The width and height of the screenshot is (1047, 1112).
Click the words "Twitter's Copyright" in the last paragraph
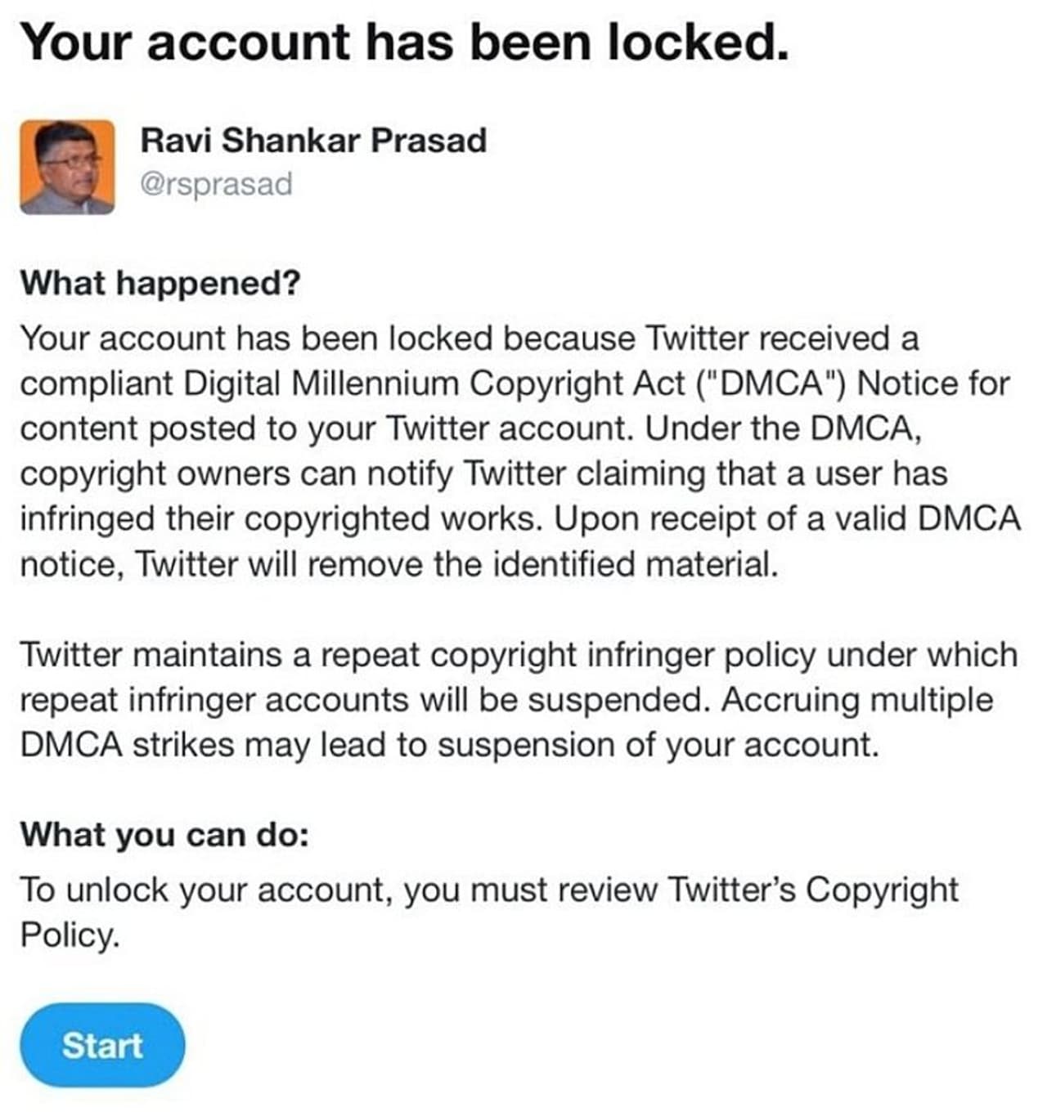[x=813, y=890]
